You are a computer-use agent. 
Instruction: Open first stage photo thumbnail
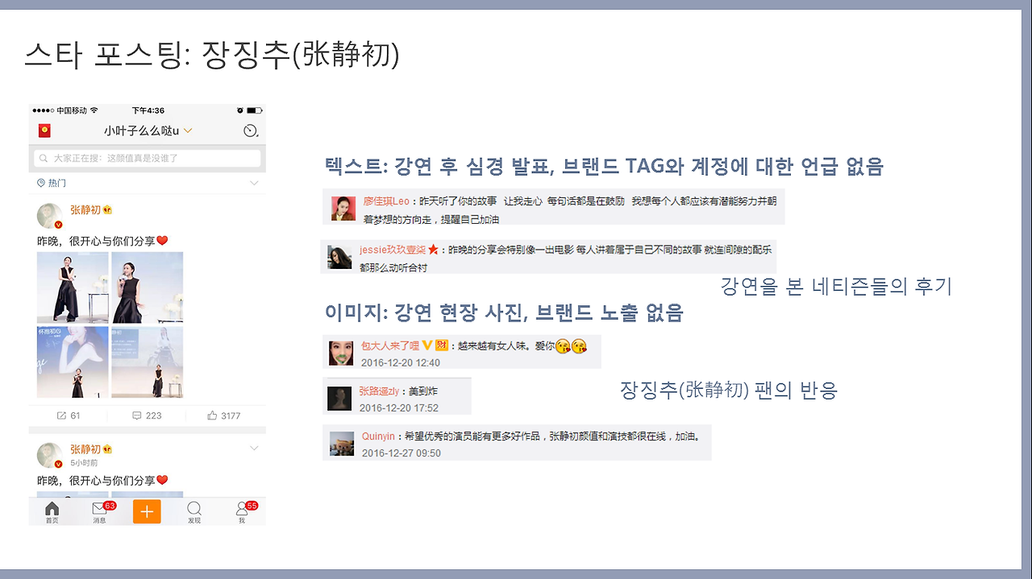coord(73,287)
